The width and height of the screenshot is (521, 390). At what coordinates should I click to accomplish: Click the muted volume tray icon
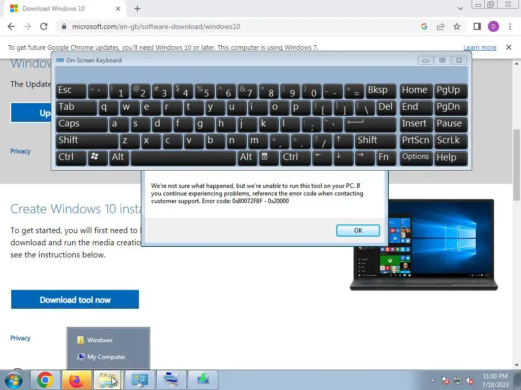tap(470, 381)
